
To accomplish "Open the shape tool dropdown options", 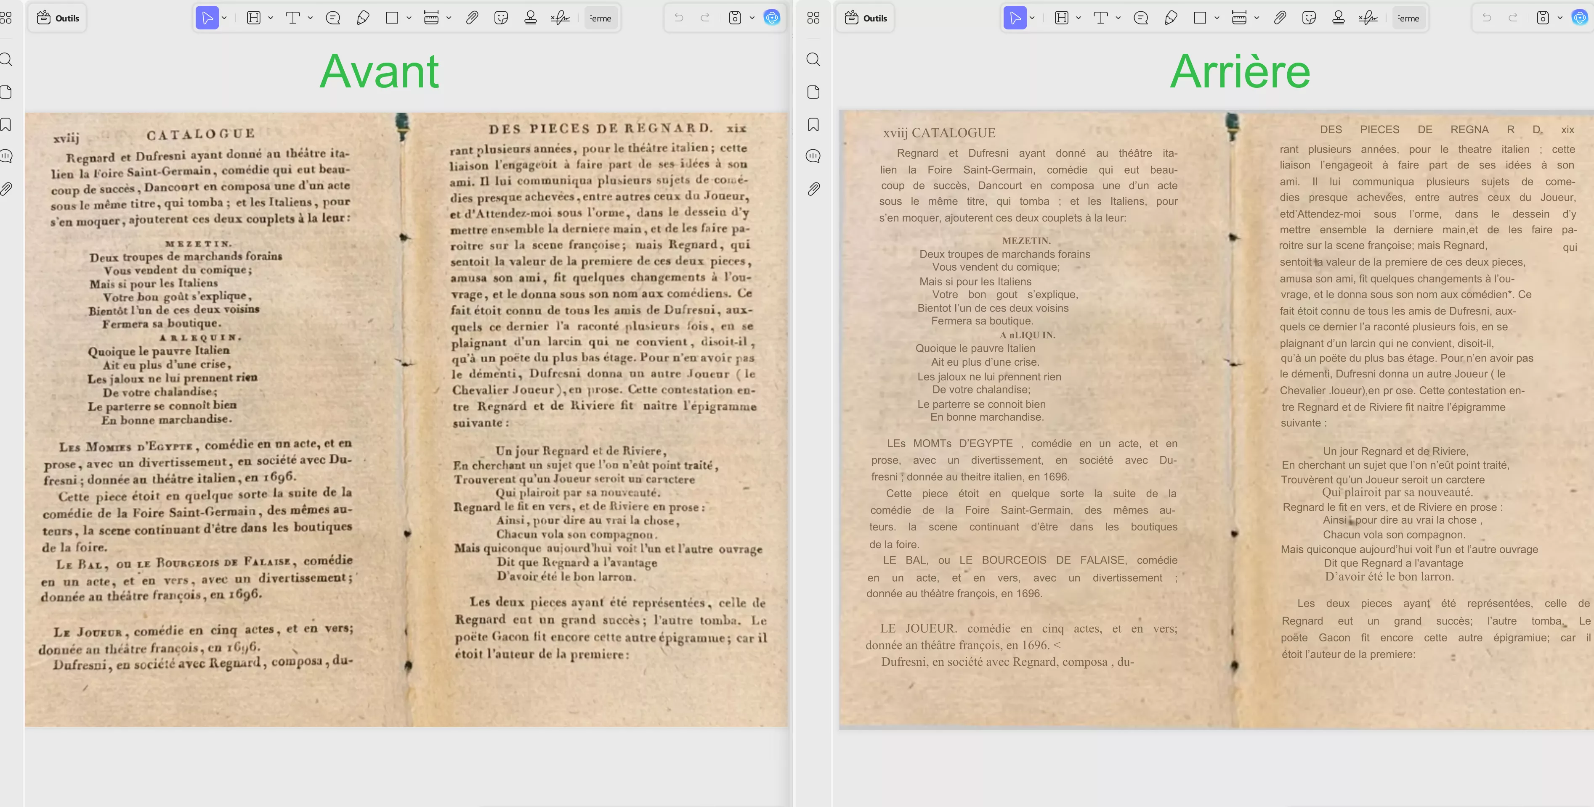I will (x=409, y=17).
